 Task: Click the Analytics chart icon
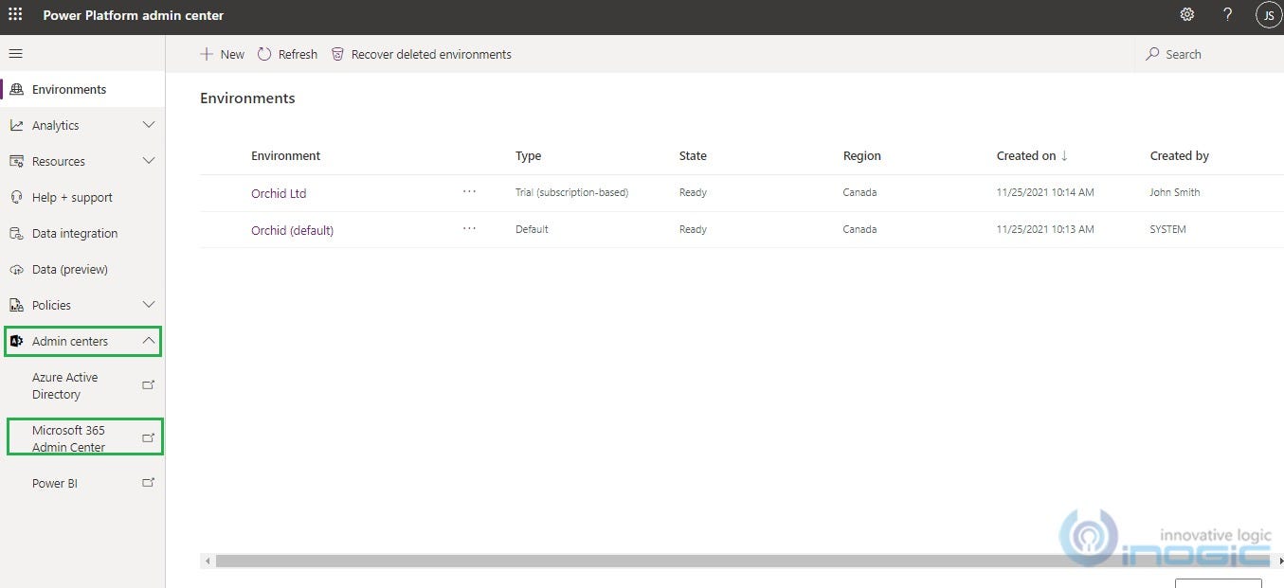click(x=16, y=125)
